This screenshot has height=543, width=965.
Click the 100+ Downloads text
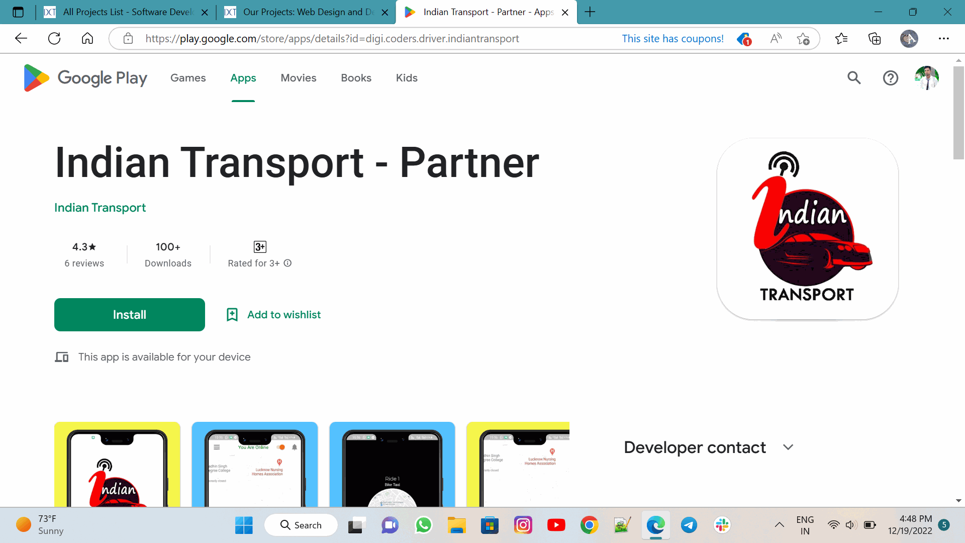coord(168,254)
